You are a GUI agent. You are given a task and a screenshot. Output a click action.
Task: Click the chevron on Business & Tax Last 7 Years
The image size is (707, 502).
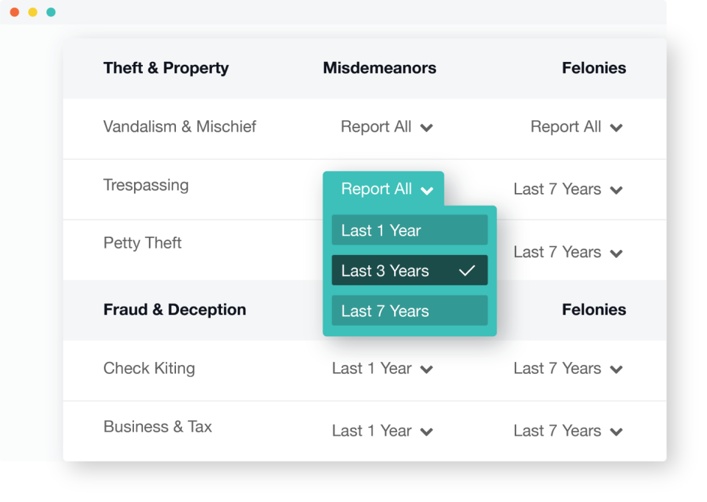click(616, 431)
